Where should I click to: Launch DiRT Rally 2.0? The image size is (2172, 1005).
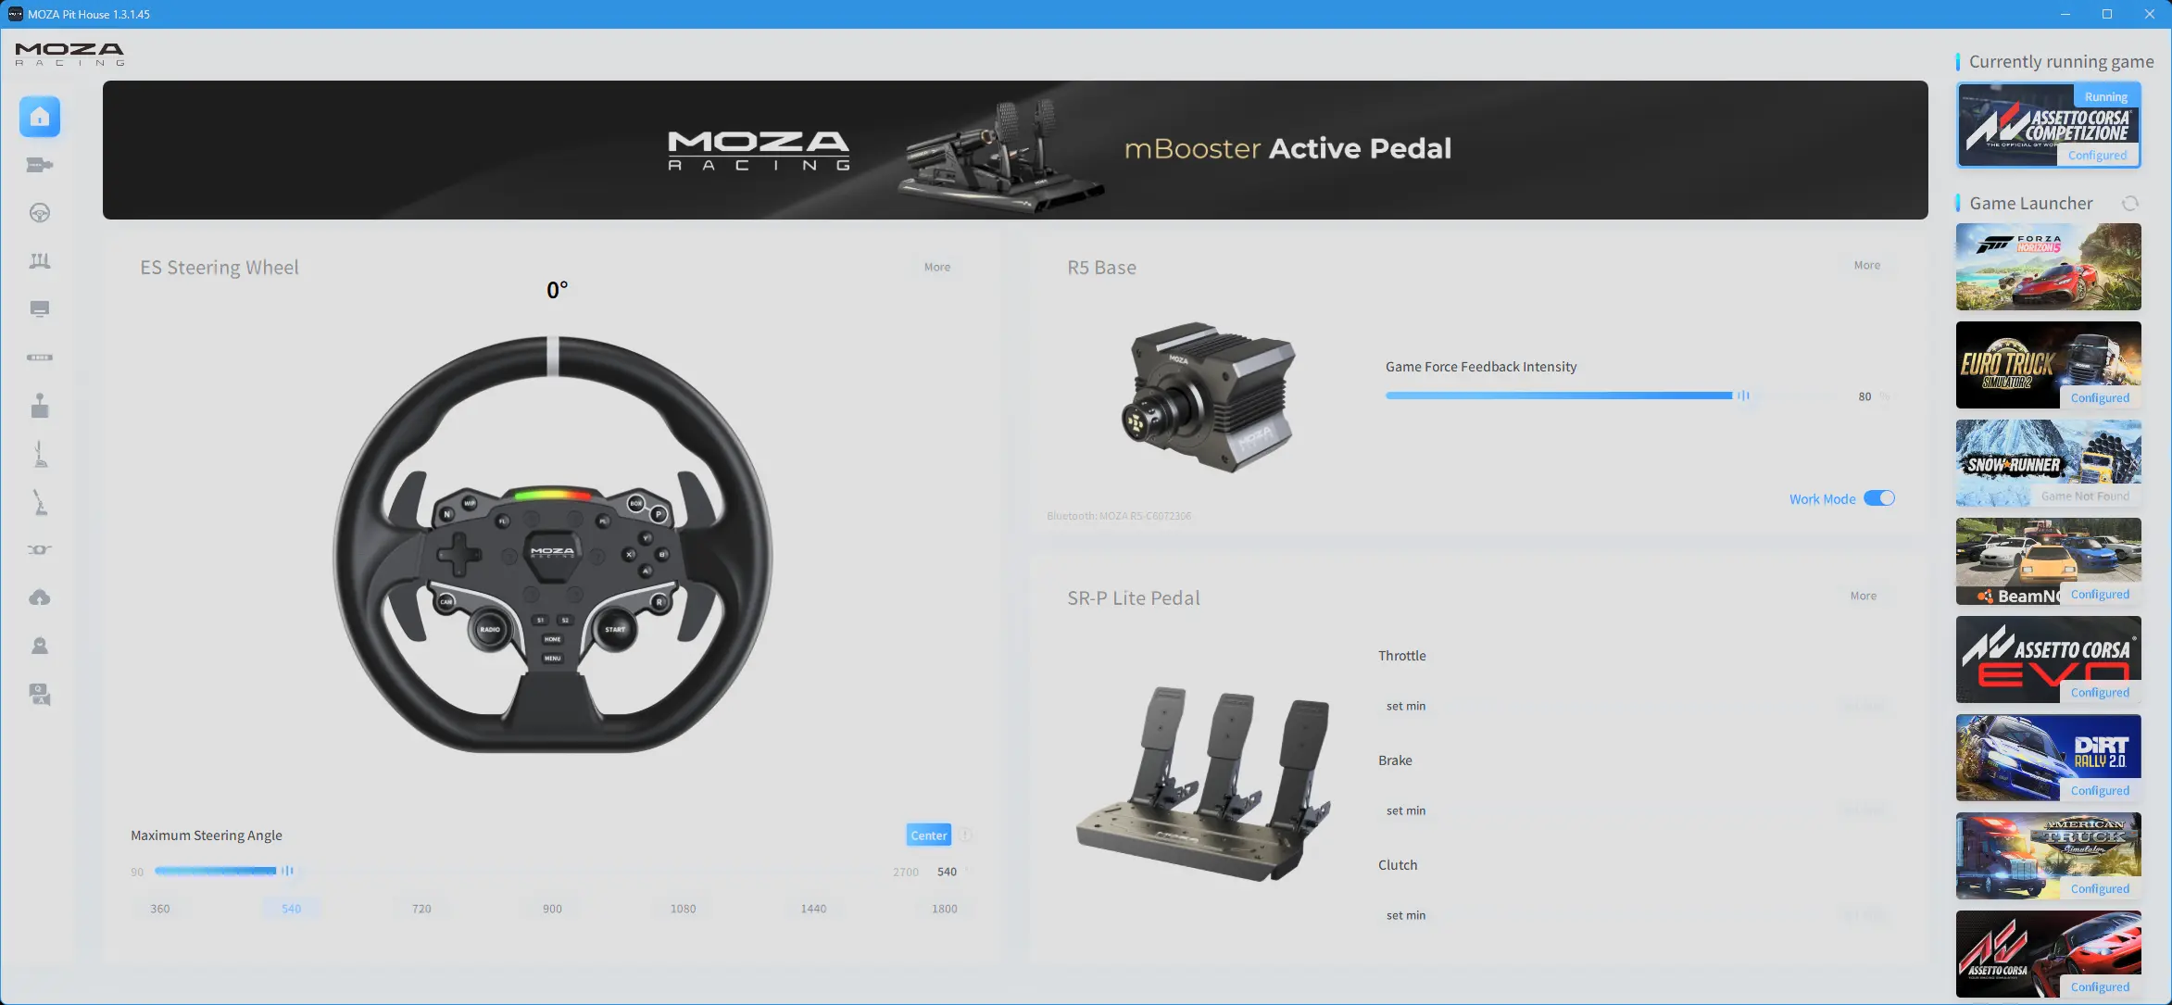coord(2049,758)
